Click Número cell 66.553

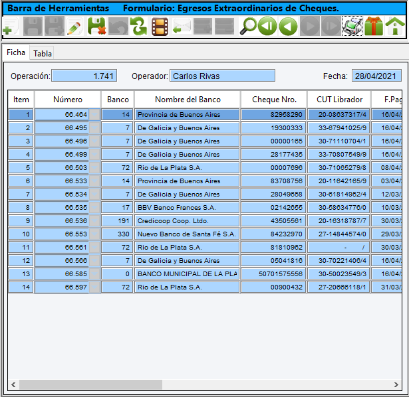[x=62, y=234]
